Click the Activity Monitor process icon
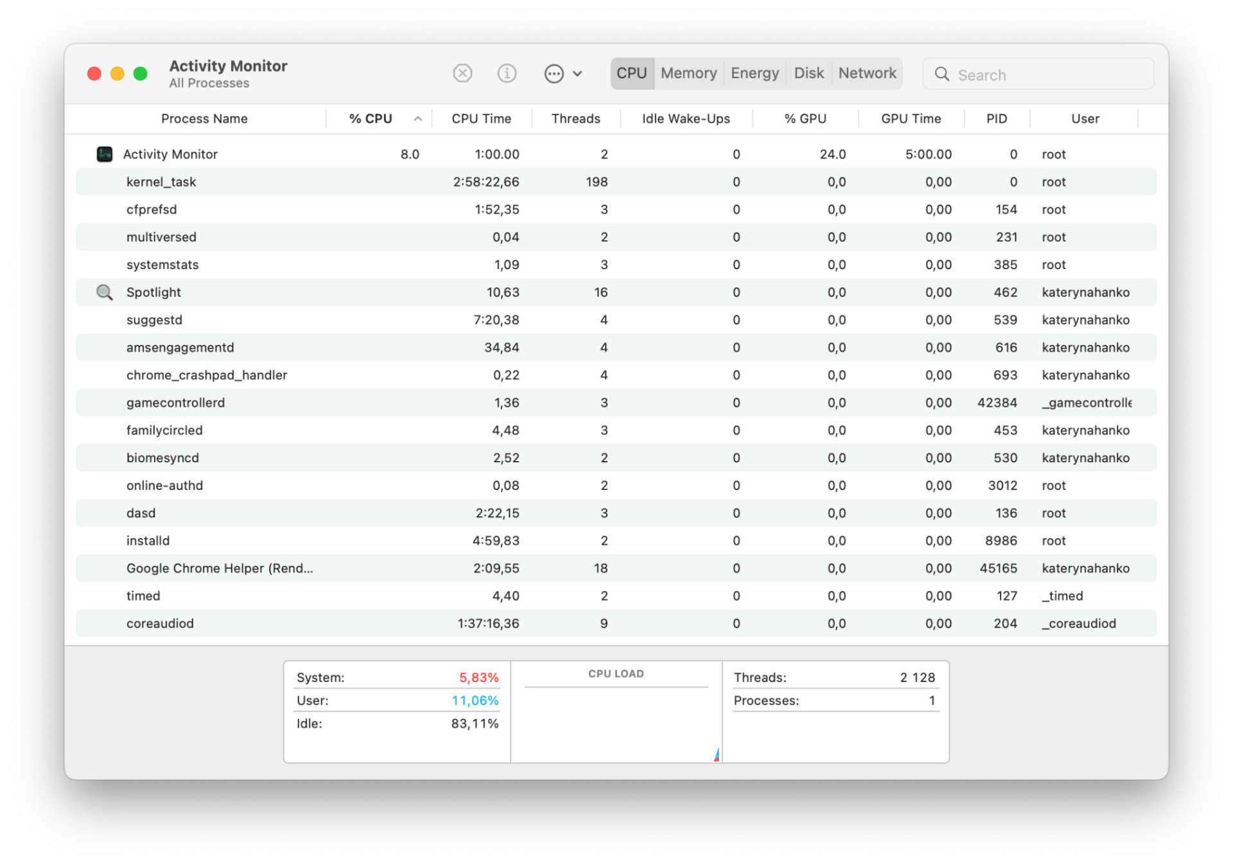This screenshot has width=1233, height=865. (104, 153)
